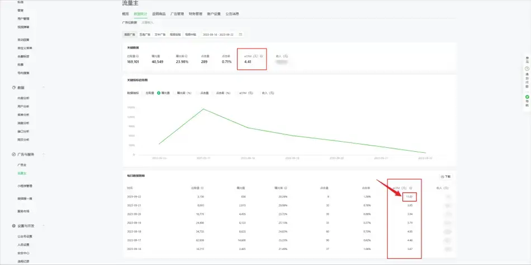Select the 文中广告 ad type filter

[160, 35]
